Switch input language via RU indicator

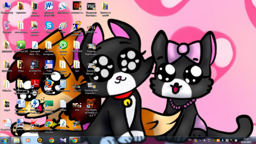[190, 140]
